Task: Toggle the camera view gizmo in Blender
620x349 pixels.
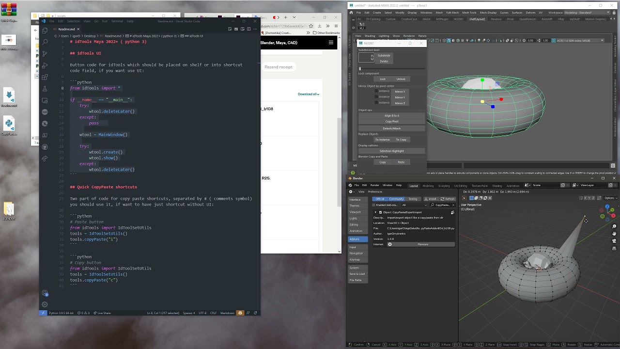Action: click(614, 241)
